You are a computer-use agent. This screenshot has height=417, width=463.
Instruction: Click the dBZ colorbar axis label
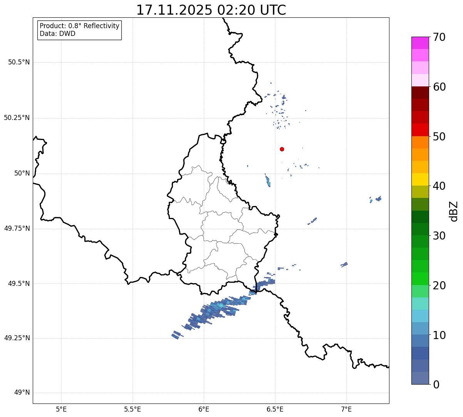coord(454,211)
